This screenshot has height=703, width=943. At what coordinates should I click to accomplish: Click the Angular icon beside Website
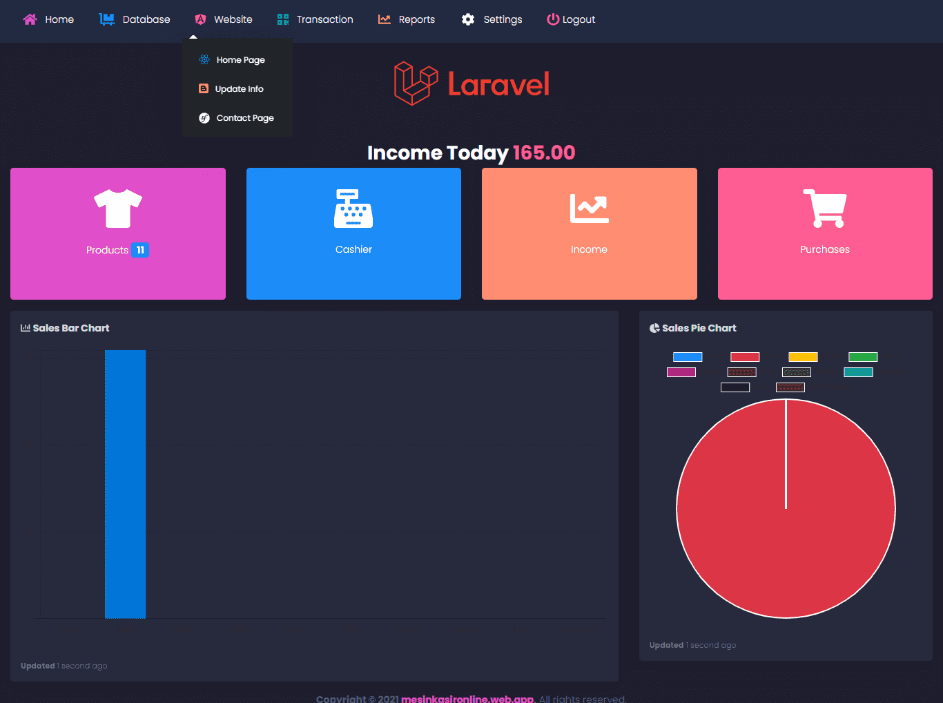coord(200,19)
